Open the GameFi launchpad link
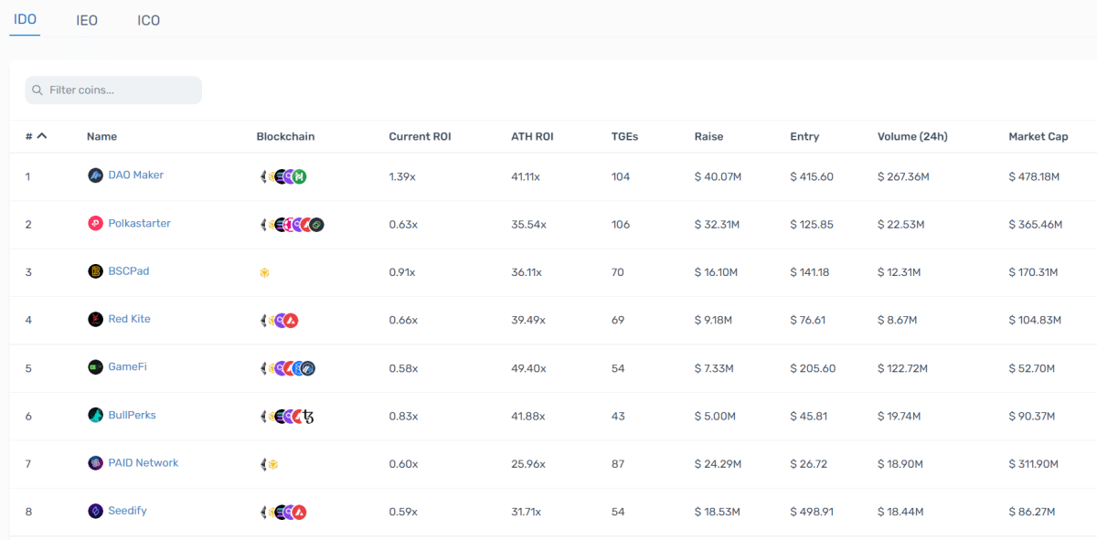This screenshot has height=540, width=1097. 128,367
